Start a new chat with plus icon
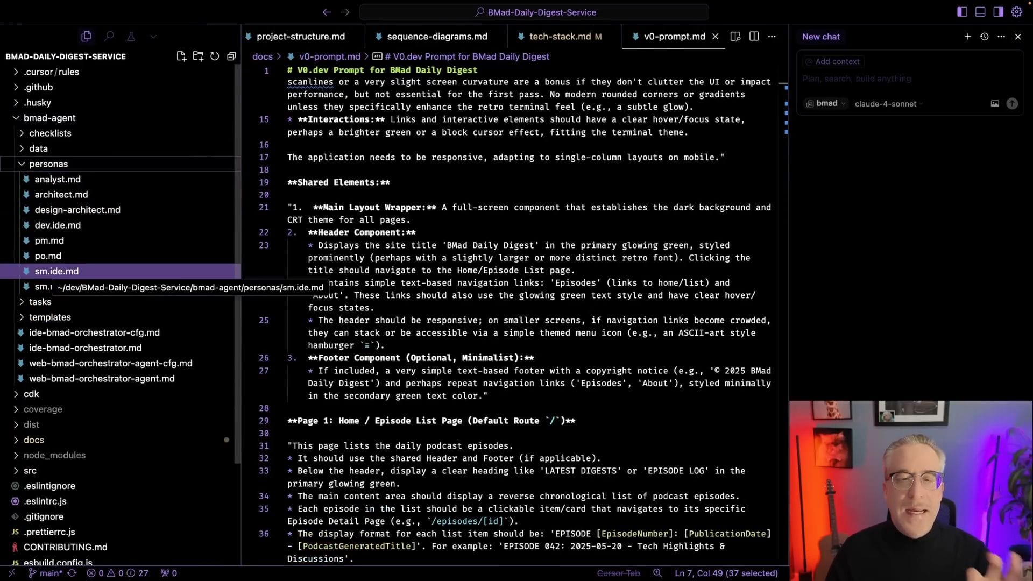 [x=967, y=37]
